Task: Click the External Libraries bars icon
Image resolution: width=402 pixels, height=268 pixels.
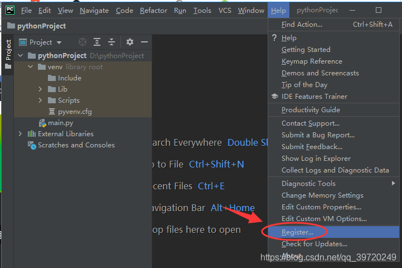Action: point(32,134)
